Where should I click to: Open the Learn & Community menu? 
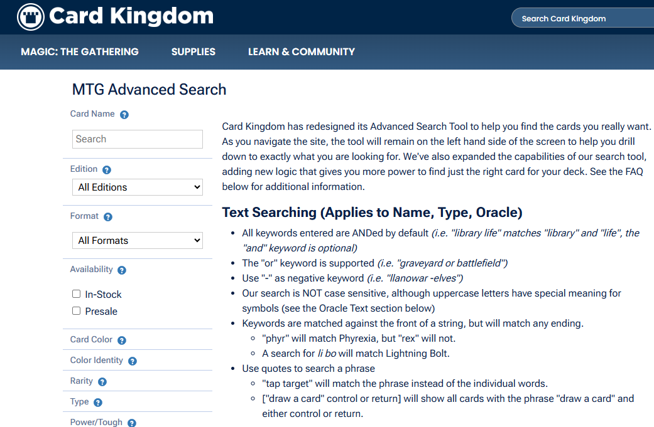[302, 51]
